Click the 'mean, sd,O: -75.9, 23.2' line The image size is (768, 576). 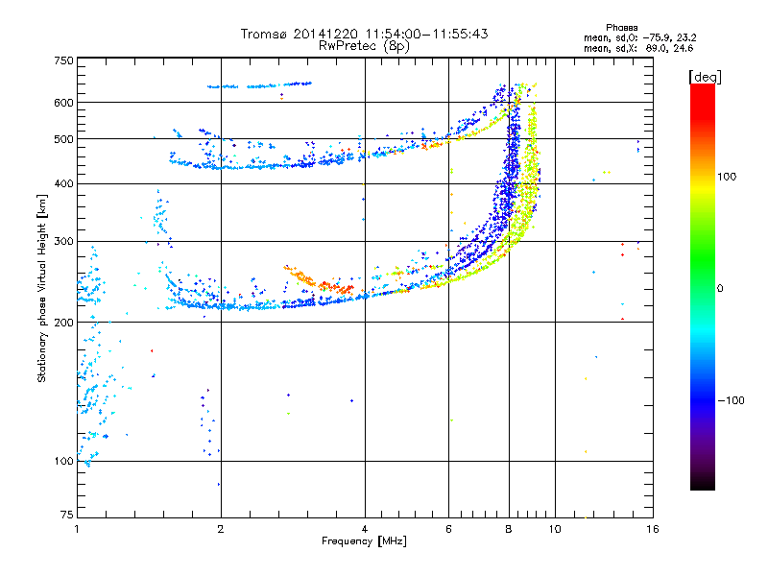(x=639, y=37)
